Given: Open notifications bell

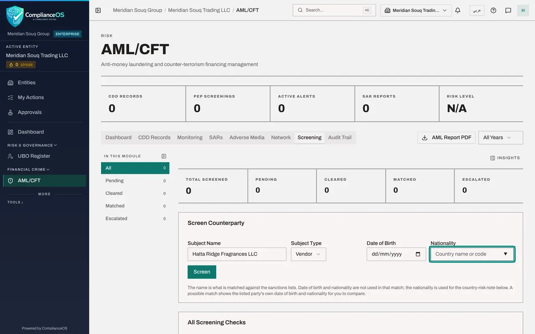Looking at the screenshot, I should pos(458,10).
